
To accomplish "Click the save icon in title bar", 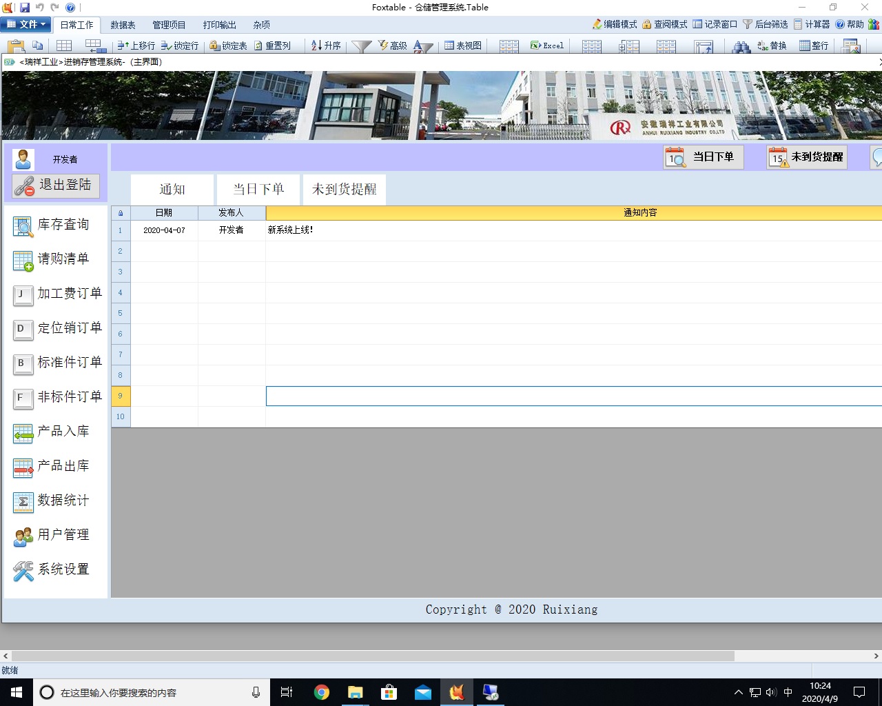I will [x=25, y=8].
